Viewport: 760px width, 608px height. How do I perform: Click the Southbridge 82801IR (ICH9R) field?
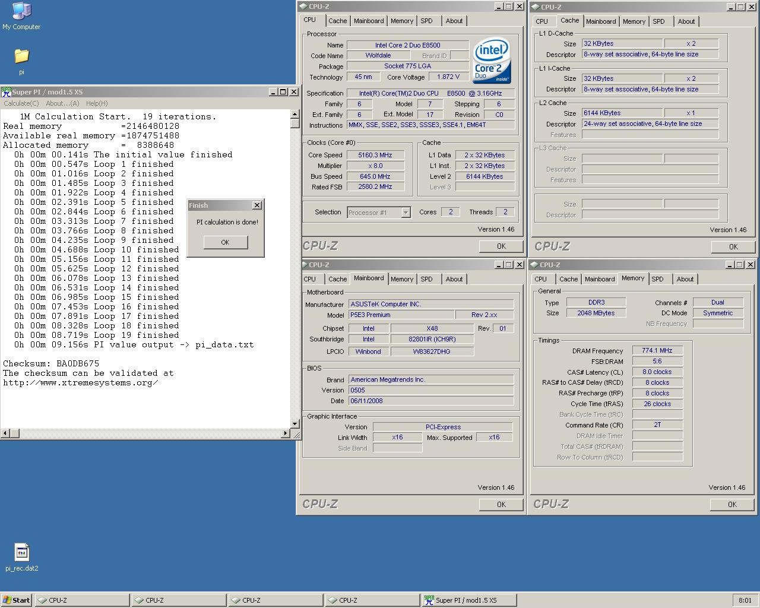[432, 340]
